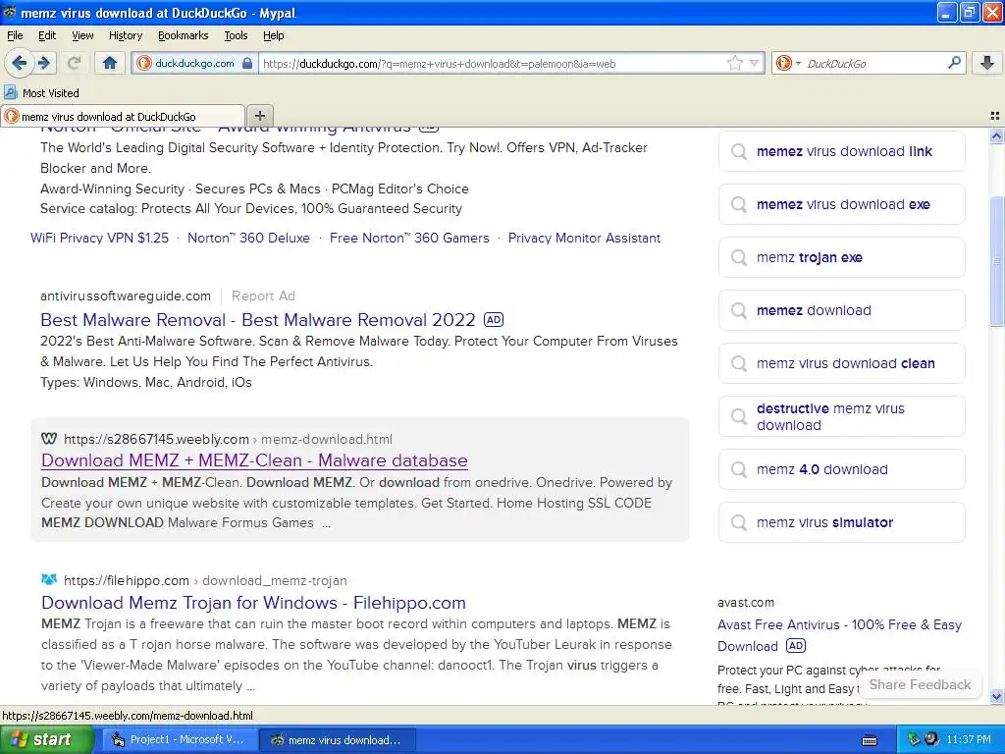Image resolution: width=1005 pixels, height=754 pixels.
Task: Open the Windows Start button
Action: [47, 739]
